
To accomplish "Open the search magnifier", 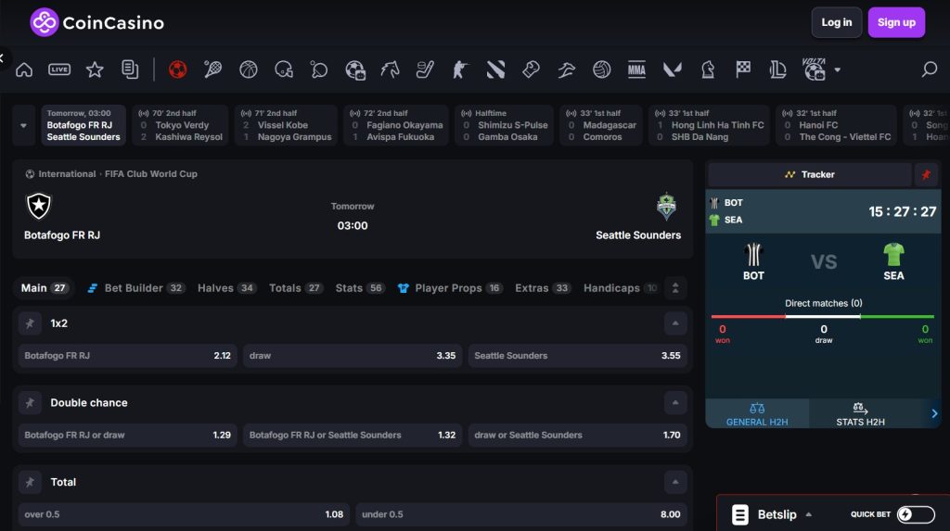I will coord(929,70).
